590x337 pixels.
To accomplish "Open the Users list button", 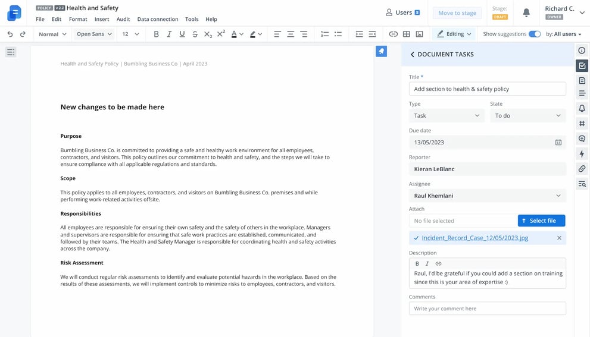I will tap(402, 12).
